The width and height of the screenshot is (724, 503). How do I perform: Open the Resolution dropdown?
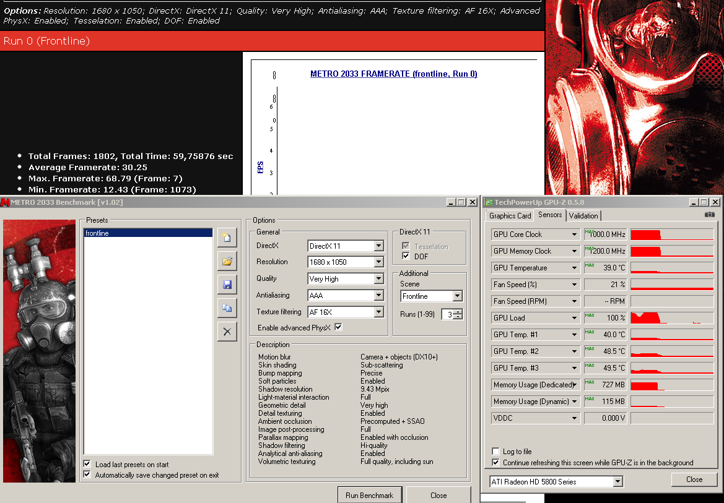point(379,262)
